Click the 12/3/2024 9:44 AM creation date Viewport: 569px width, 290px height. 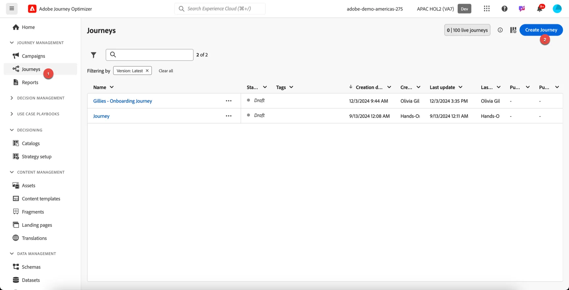[368, 101]
